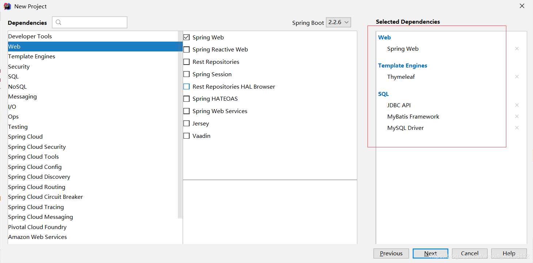Open Pivotal Cloud Foundry category
Screen dimensions: 533x263
[93, 227]
